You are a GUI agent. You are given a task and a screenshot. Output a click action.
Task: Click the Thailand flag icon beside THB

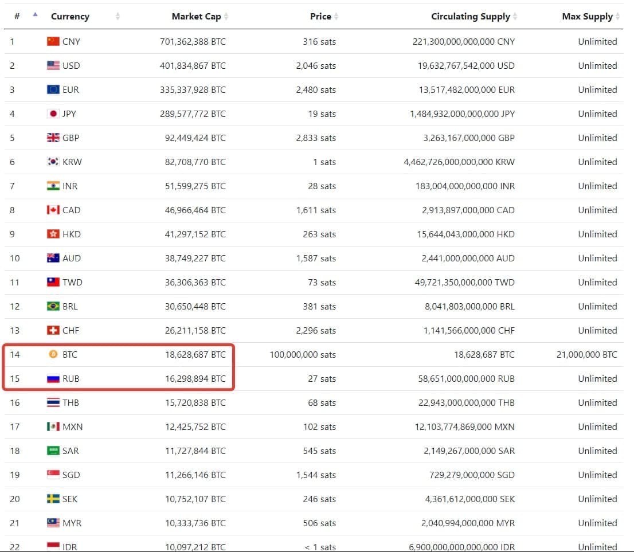tap(53, 402)
